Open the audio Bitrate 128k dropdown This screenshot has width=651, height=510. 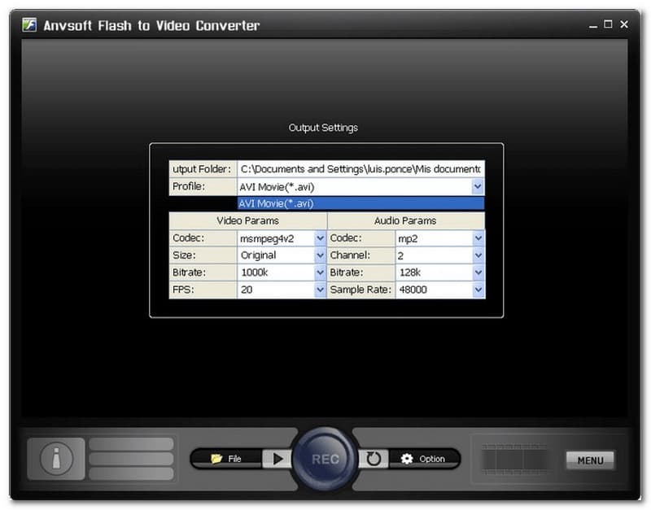click(478, 272)
